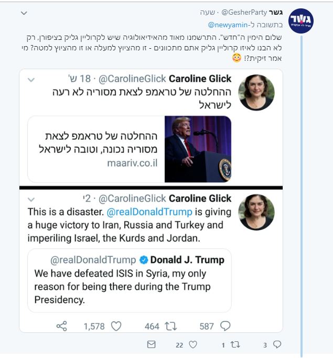The image size is (333, 358).
Task: Open maariv.co.il article link card
Action: pyautogui.click(x=96, y=149)
